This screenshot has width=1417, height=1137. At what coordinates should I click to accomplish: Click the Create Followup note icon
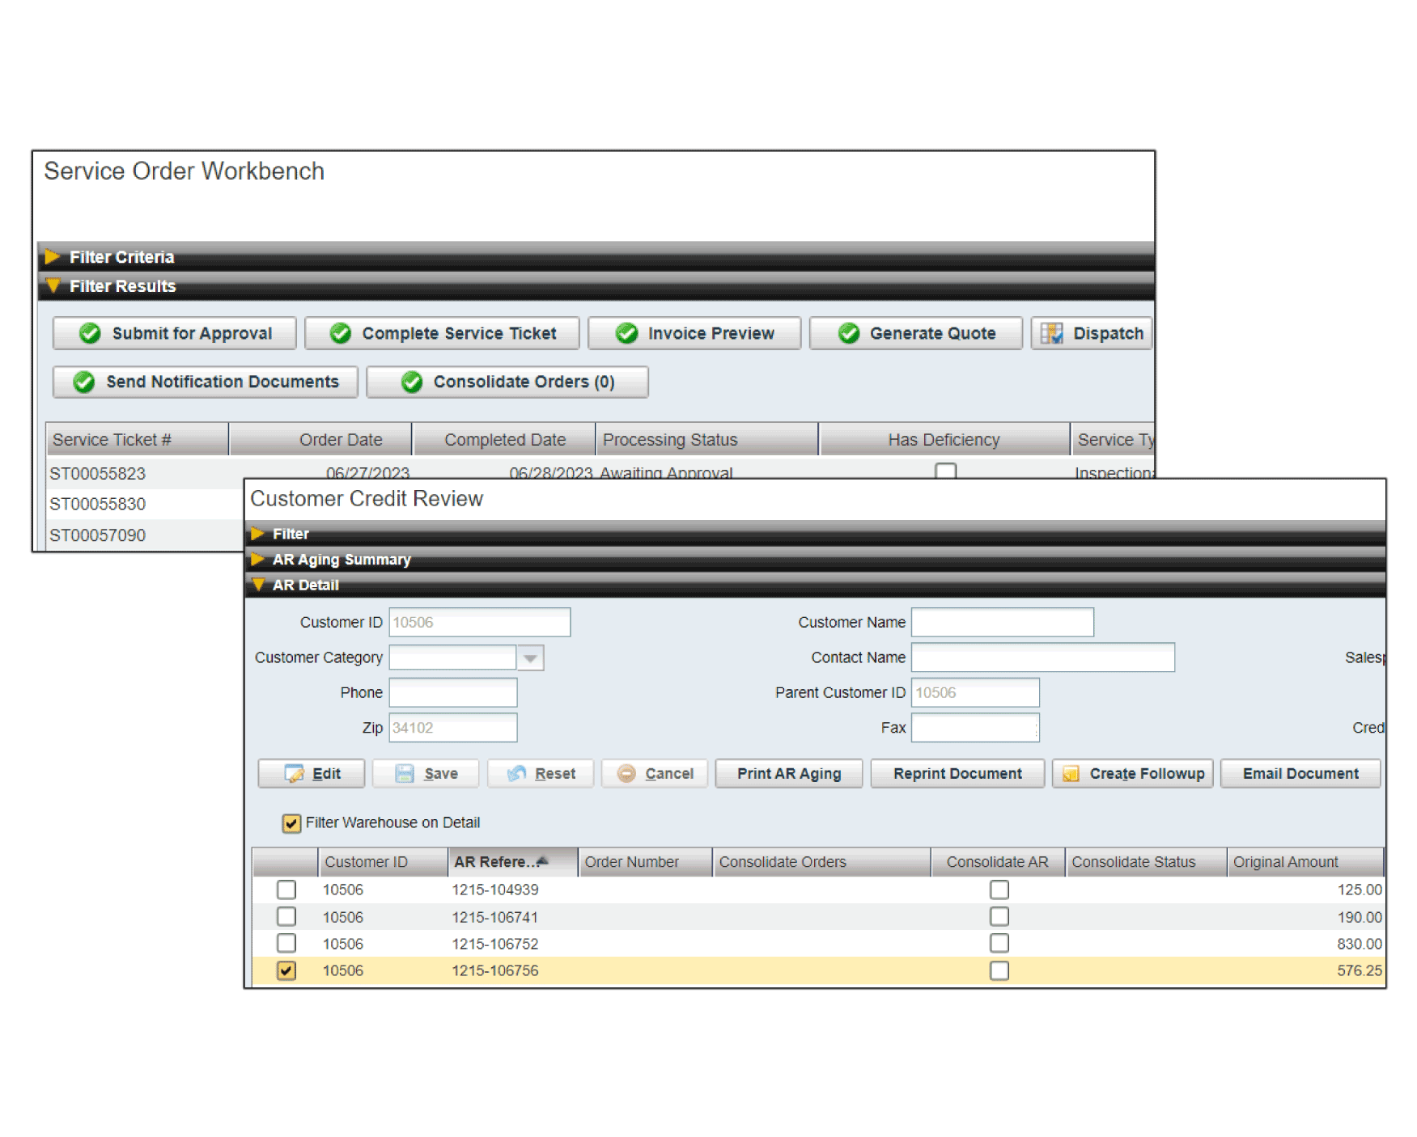click(1071, 774)
